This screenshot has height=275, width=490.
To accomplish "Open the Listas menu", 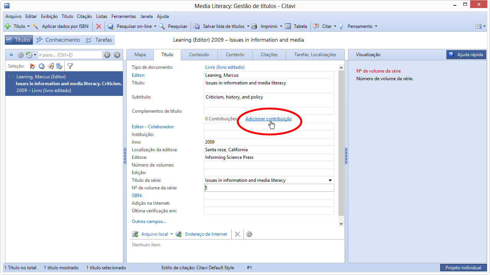I will click(102, 16).
